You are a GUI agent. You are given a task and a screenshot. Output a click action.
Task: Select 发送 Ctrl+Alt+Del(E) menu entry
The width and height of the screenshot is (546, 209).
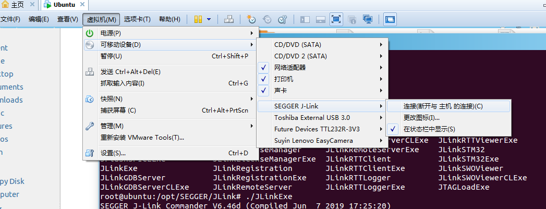tap(171, 72)
